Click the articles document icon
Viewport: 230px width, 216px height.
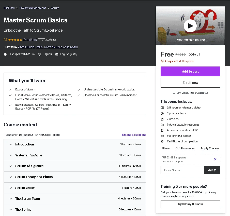coord(162,119)
